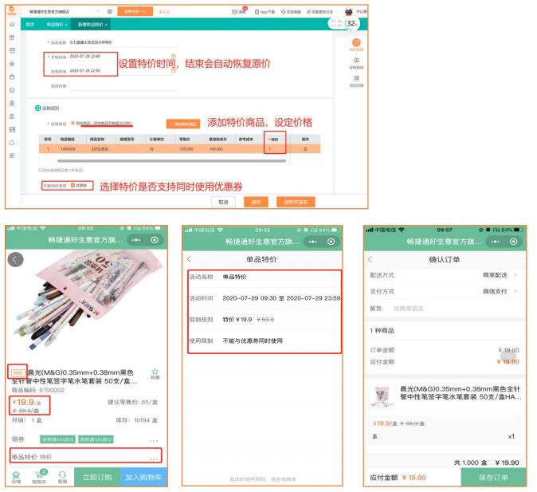The height and width of the screenshot is (492, 537).
Task: Open 功能更新日志 in the top bar
Action: (x=319, y=12)
